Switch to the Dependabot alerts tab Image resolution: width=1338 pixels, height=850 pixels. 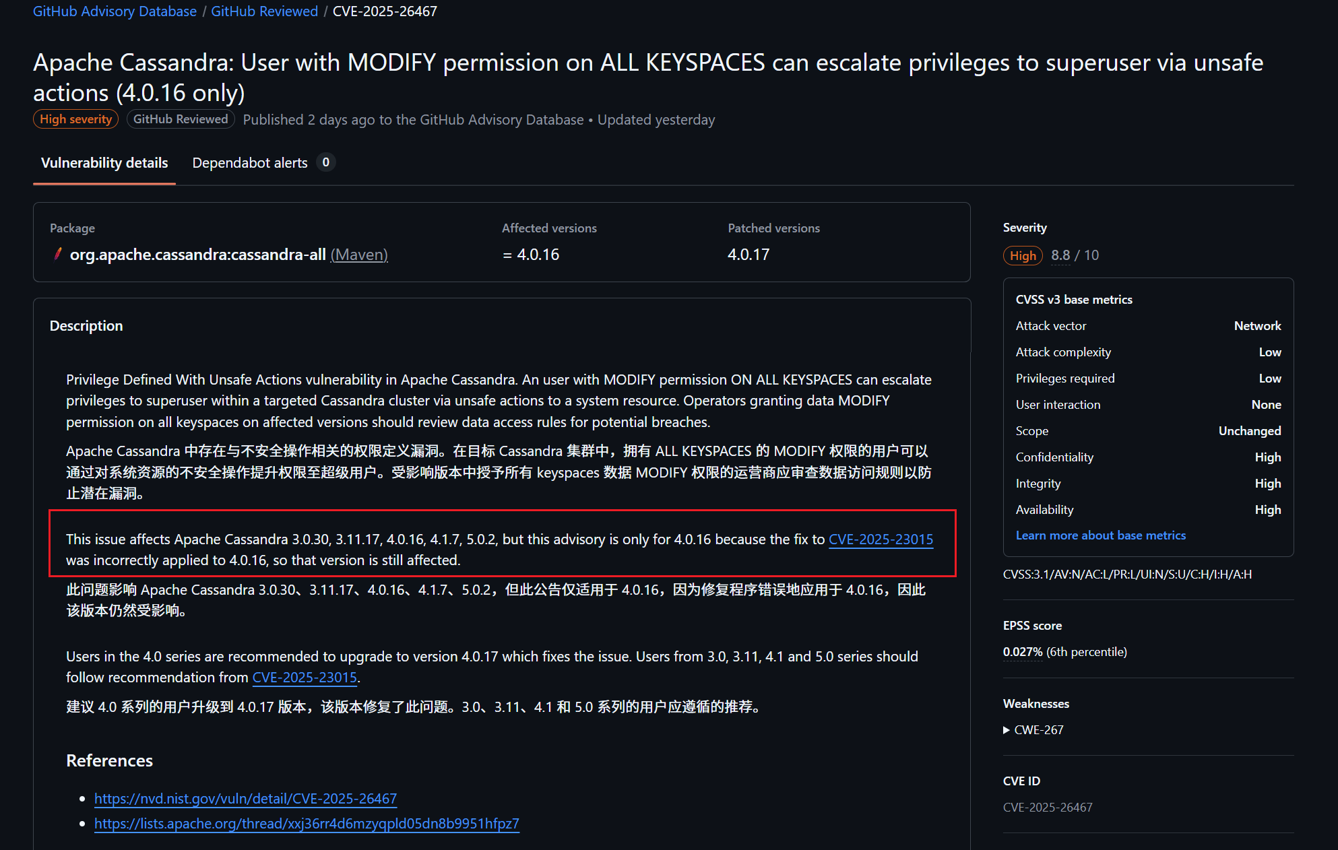tap(249, 163)
